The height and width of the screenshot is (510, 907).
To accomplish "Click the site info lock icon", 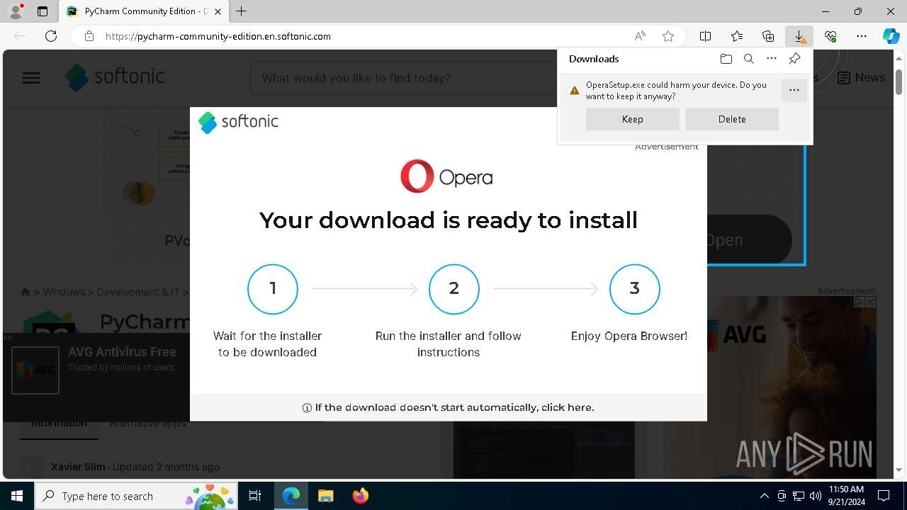I will [89, 36].
